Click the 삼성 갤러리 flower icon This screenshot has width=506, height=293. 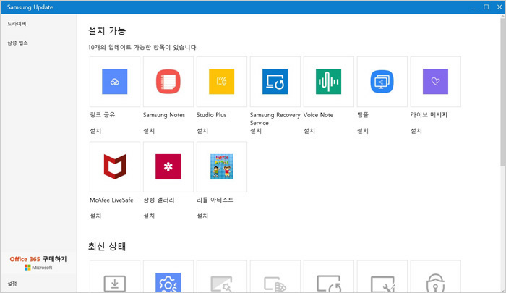click(x=168, y=166)
